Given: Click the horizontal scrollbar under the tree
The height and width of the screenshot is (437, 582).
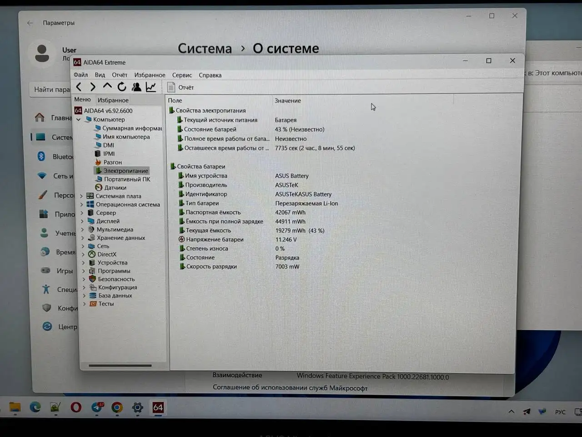Looking at the screenshot, I should pos(120,366).
